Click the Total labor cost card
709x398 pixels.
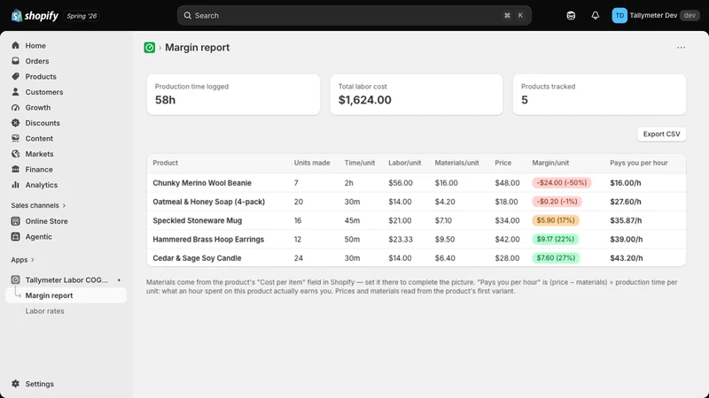point(417,95)
